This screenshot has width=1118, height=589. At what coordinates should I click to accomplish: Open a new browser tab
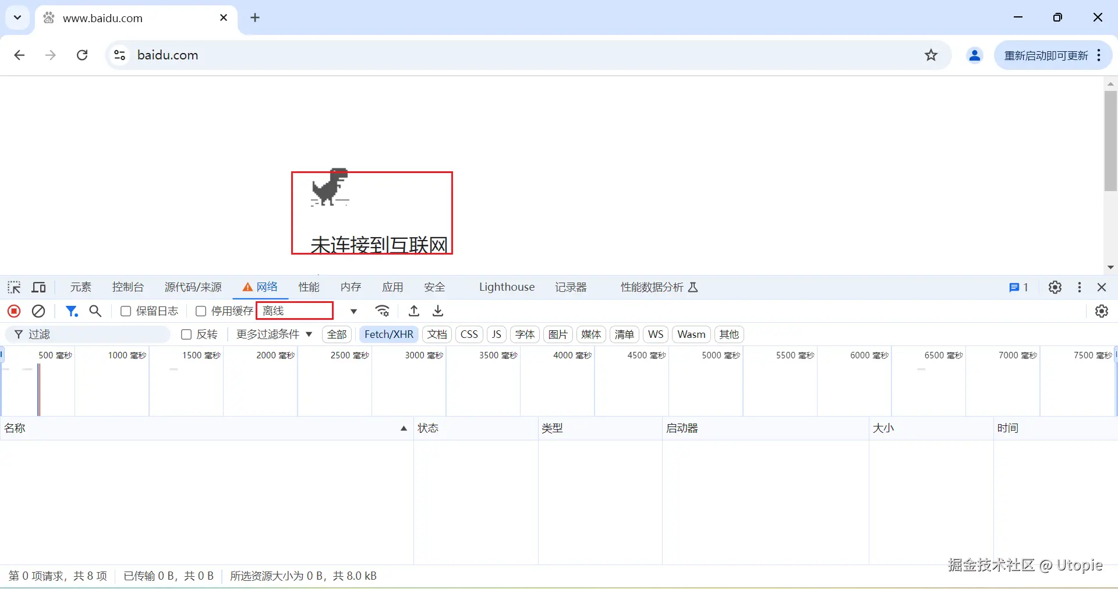point(255,17)
